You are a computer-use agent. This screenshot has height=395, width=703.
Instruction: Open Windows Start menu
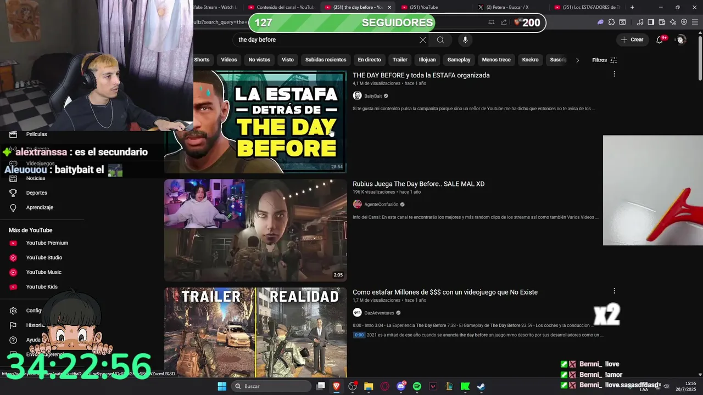tap(222, 386)
